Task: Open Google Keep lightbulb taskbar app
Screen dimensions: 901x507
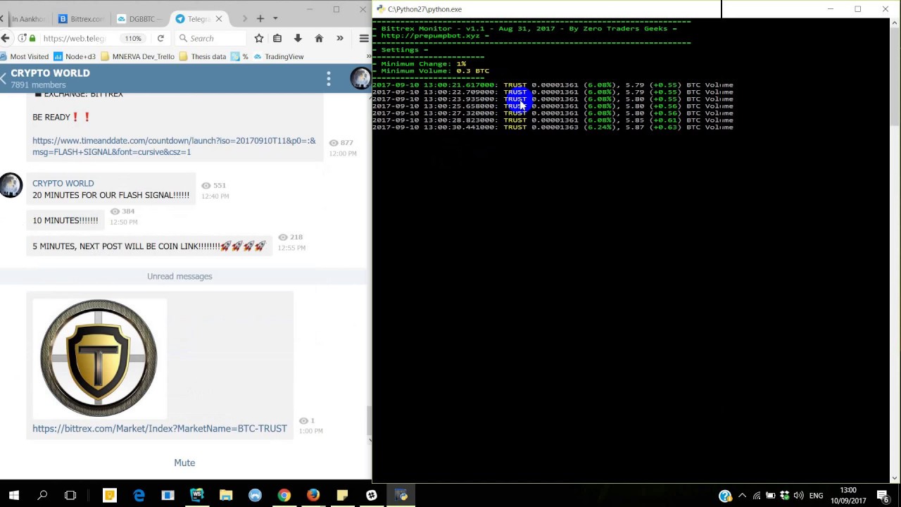Action: click(109, 495)
